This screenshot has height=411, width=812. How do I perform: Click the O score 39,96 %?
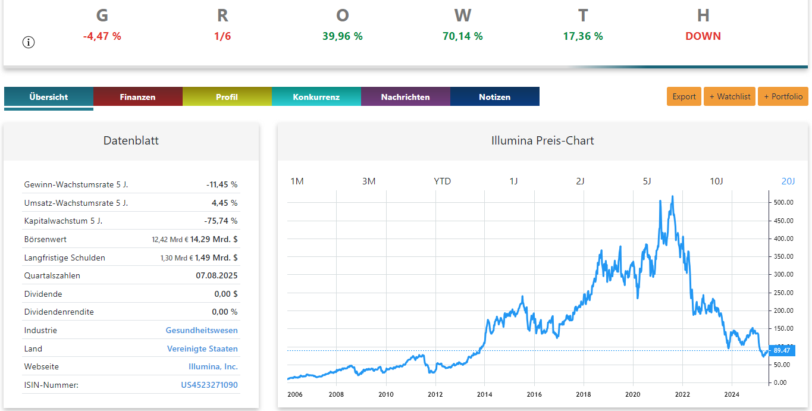pyautogui.click(x=343, y=36)
